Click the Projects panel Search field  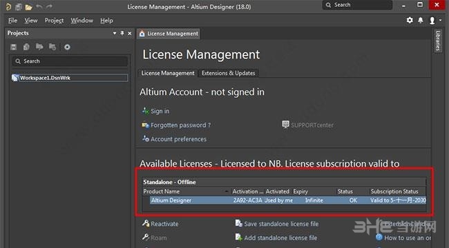click(70, 61)
